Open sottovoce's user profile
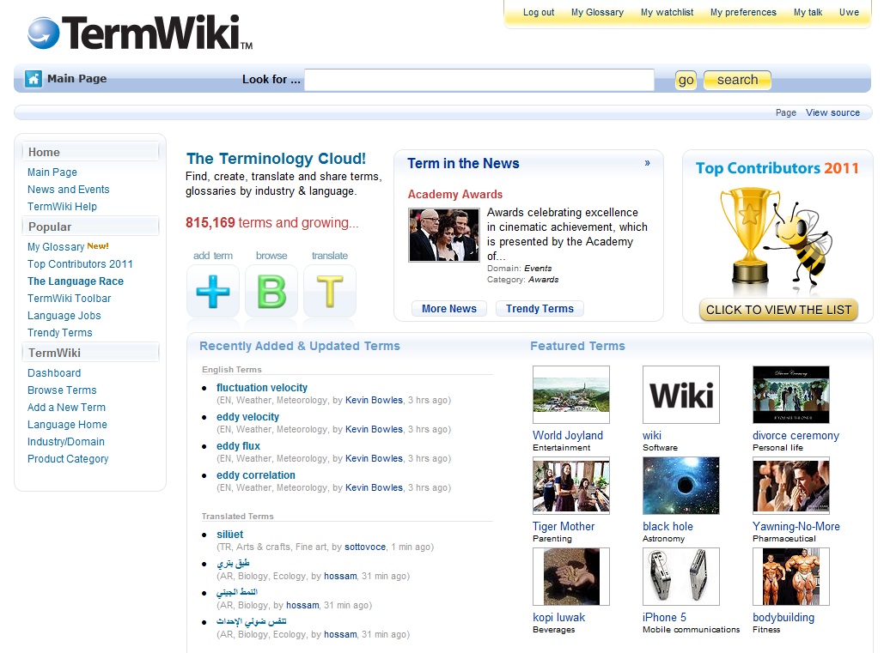884x653 pixels. click(x=365, y=547)
